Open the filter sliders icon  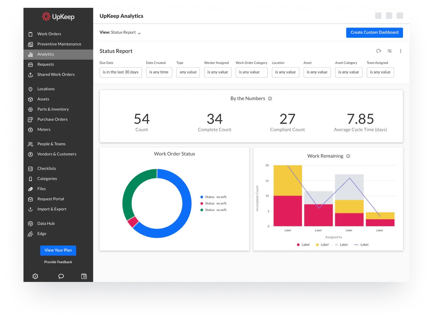(x=390, y=51)
